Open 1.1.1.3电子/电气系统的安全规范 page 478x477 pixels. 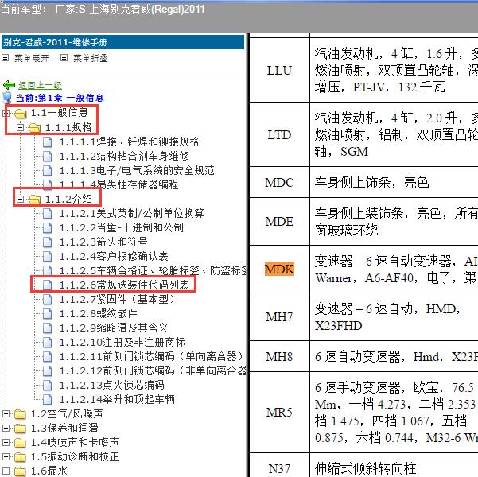(x=137, y=170)
